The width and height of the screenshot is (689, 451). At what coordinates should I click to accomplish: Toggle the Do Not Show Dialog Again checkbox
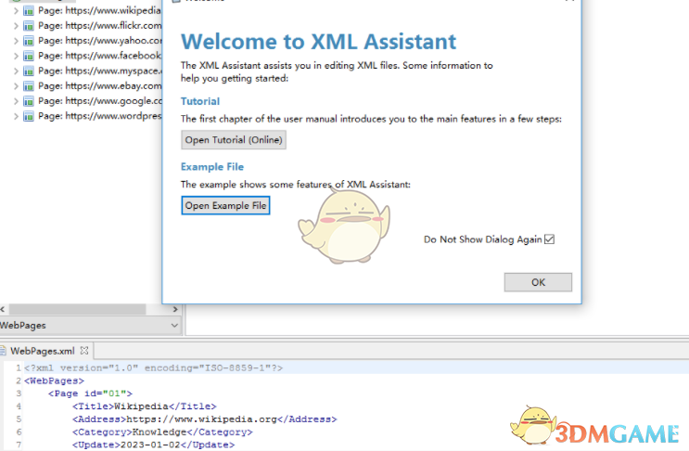[x=549, y=239]
